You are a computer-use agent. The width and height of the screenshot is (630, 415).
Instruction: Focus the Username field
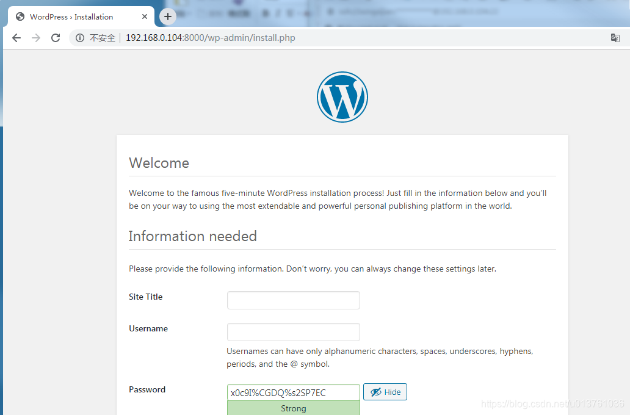tap(293, 332)
